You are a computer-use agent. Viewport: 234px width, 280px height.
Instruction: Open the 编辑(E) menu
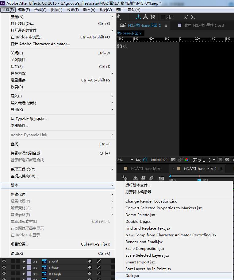click(x=24, y=10)
